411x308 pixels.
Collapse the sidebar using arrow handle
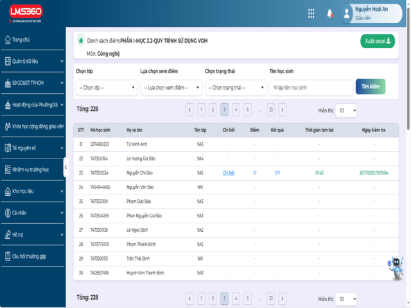pos(65,167)
